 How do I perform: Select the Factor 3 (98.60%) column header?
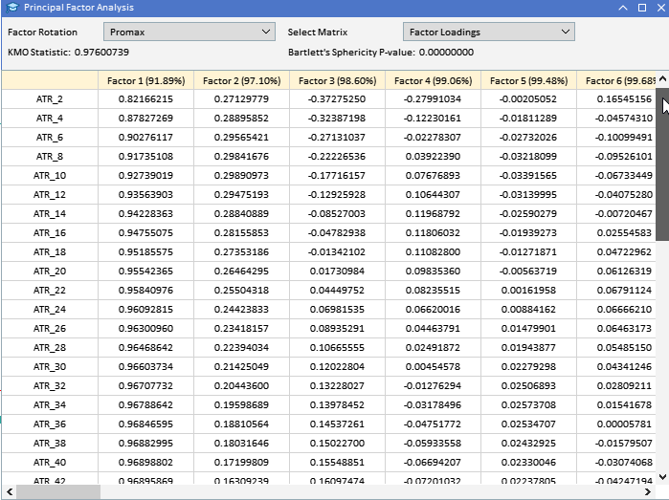(337, 80)
